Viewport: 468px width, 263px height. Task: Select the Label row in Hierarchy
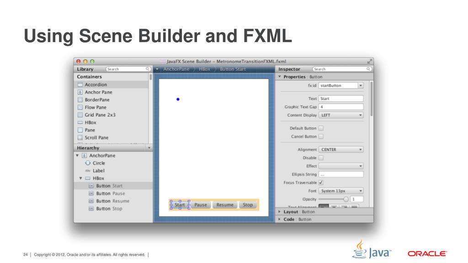coord(113,171)
